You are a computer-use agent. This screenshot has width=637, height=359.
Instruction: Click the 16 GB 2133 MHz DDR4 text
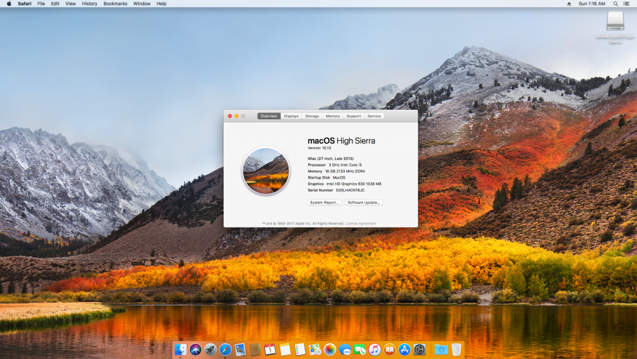pyautogui.click(x=345, y=171)
